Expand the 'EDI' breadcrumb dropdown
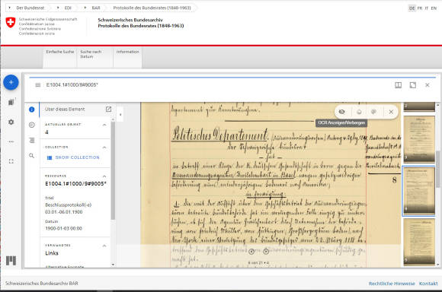Screen dimensions: 442x292 click(58, 8)
